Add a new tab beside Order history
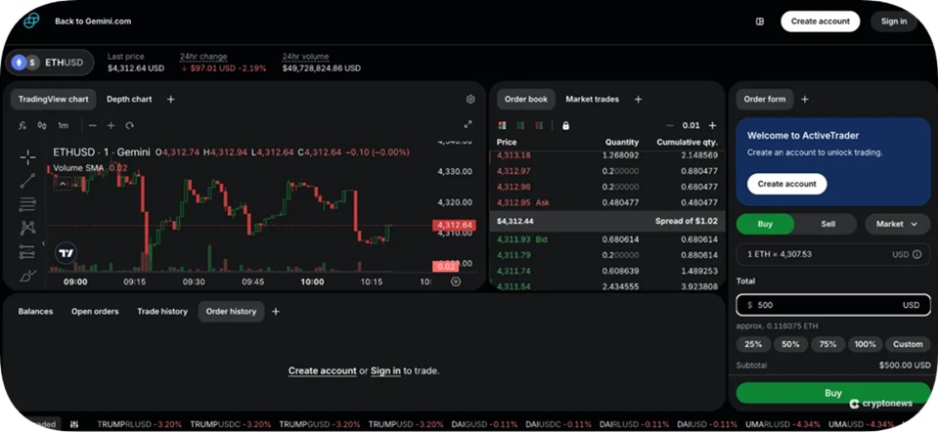 (276, 312)
